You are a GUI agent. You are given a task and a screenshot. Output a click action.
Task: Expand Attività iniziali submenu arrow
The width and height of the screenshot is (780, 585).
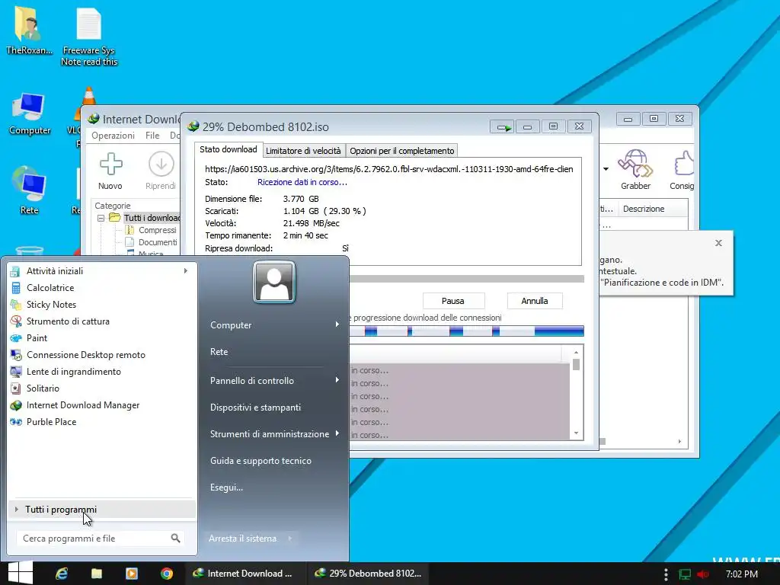[x=186, y=271]
